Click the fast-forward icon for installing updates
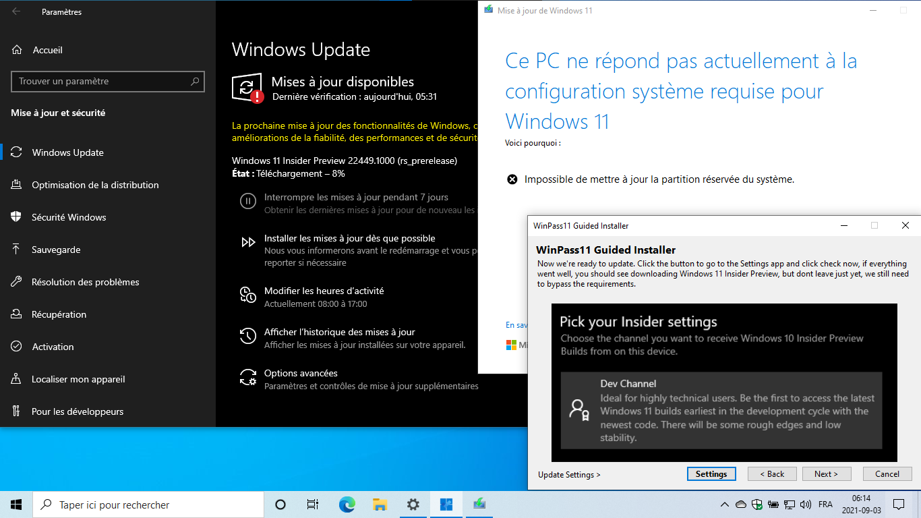 (x=248, y=242)
